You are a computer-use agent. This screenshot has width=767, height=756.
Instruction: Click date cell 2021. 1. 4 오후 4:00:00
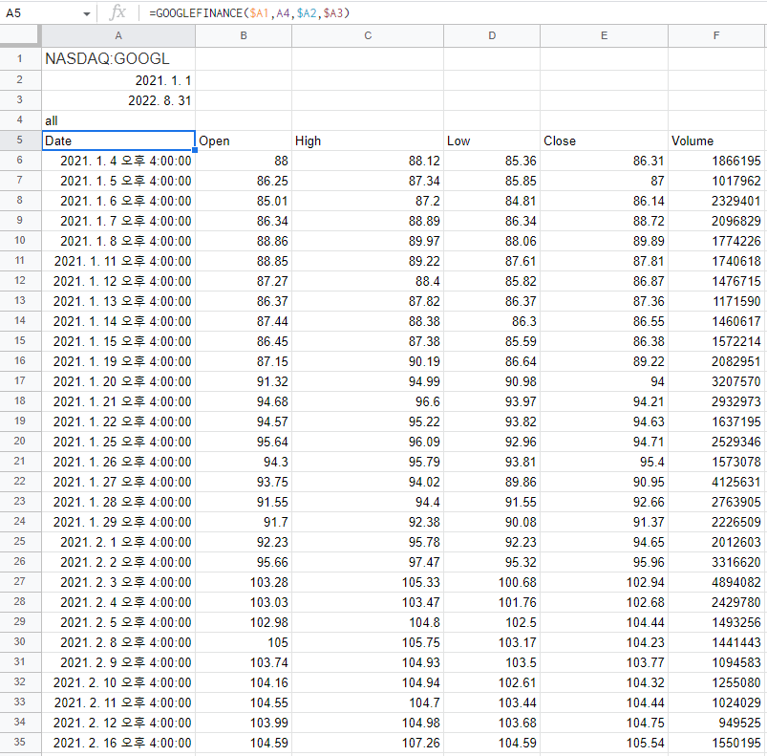tap(118, 161)
